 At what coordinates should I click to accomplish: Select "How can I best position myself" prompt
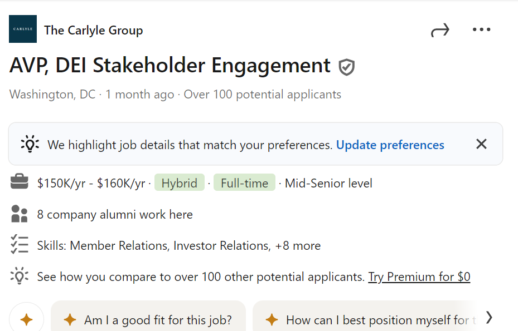[x=370, y=320]
